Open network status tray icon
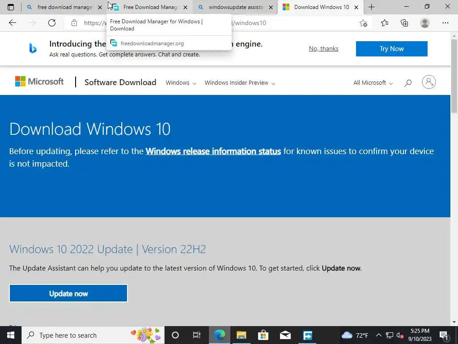Viewport: 458px width, 344px height. coord(390,335)
